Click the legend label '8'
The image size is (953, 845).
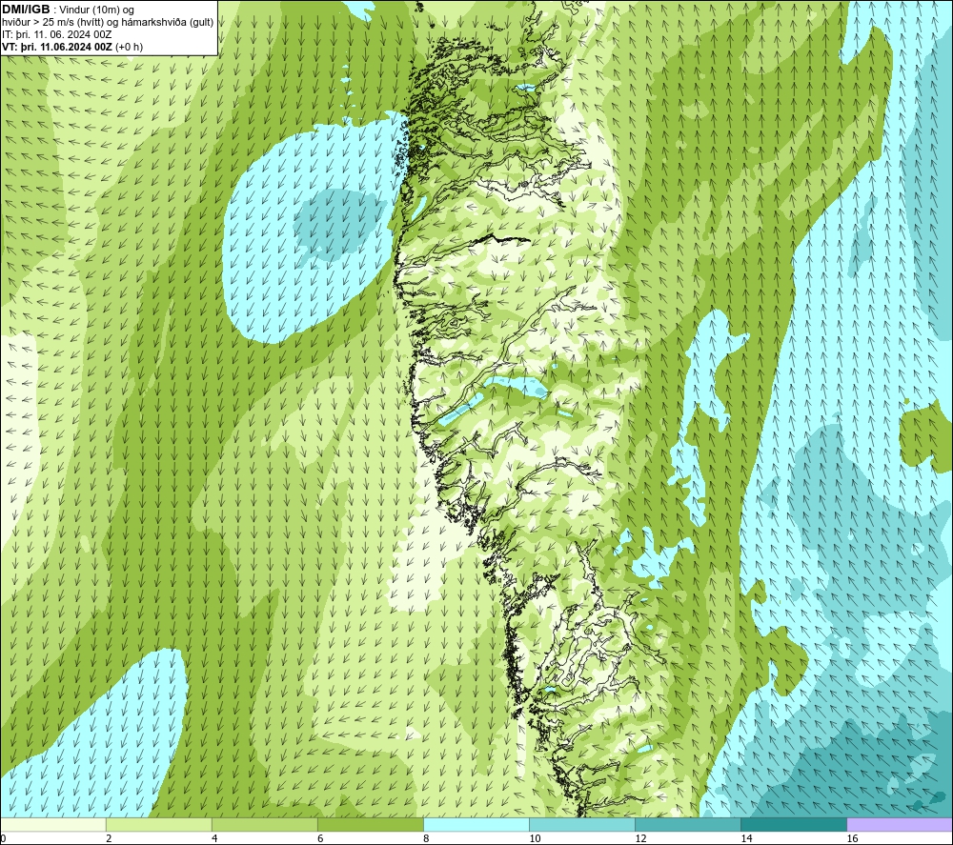425,838
